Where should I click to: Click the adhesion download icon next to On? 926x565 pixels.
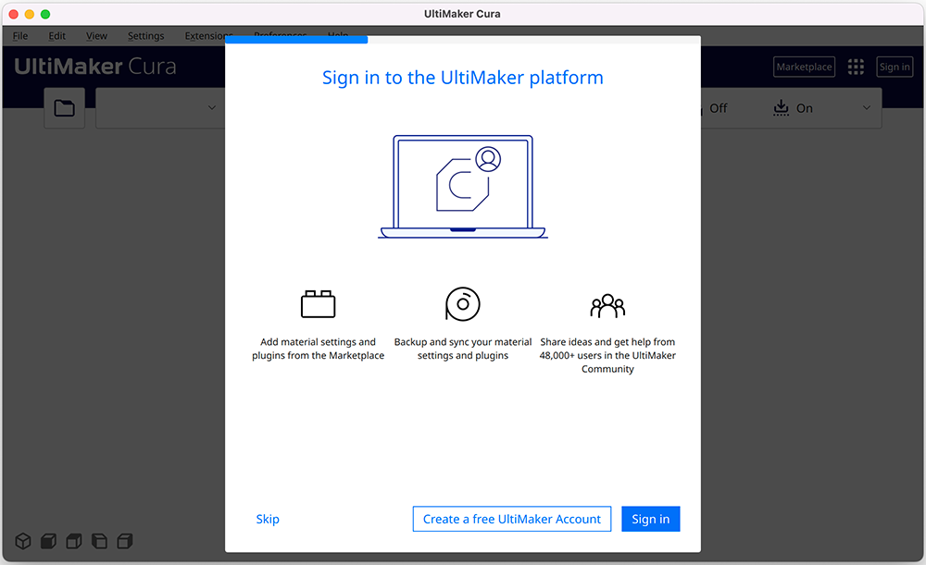tap(782, 108)
